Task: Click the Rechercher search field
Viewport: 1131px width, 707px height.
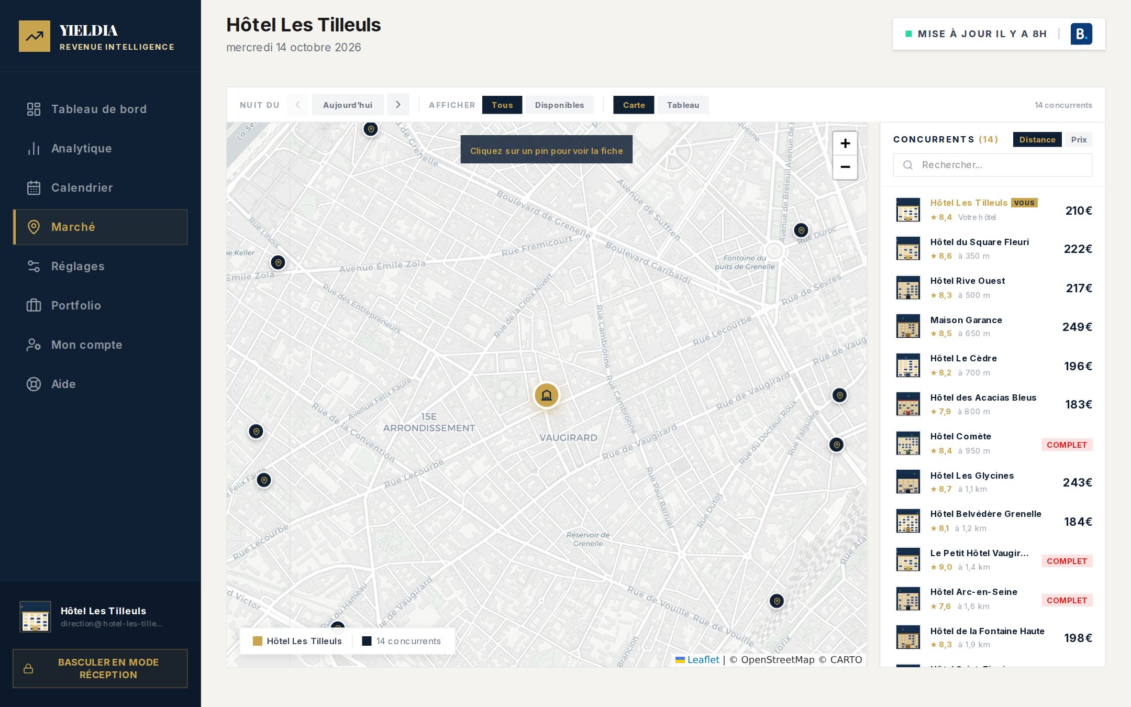Action: pyautogui.click(x=993, y=165)
